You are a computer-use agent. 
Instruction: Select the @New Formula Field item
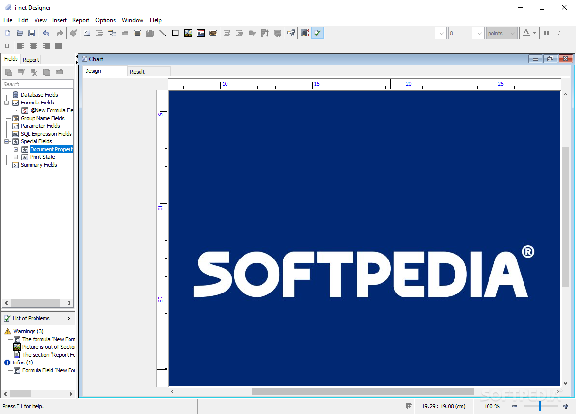pyautogui.click(x=52, y=110)
